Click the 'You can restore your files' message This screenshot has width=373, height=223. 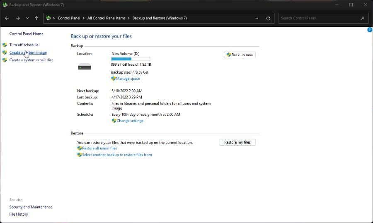coord(135,143)
